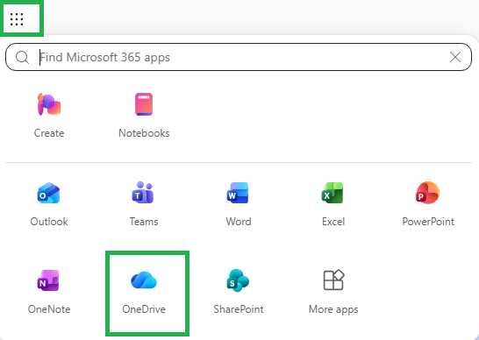Open More apps
The width and height of the screenshot is (479, 340).
[333, 292]
